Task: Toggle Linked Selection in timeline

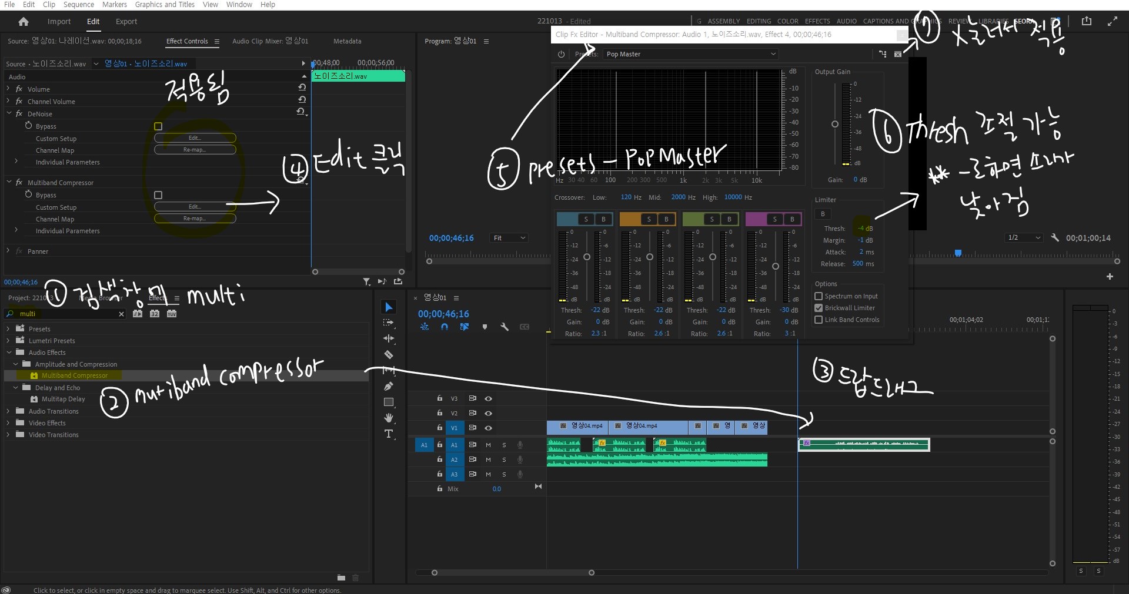Action: click(465, 327)
